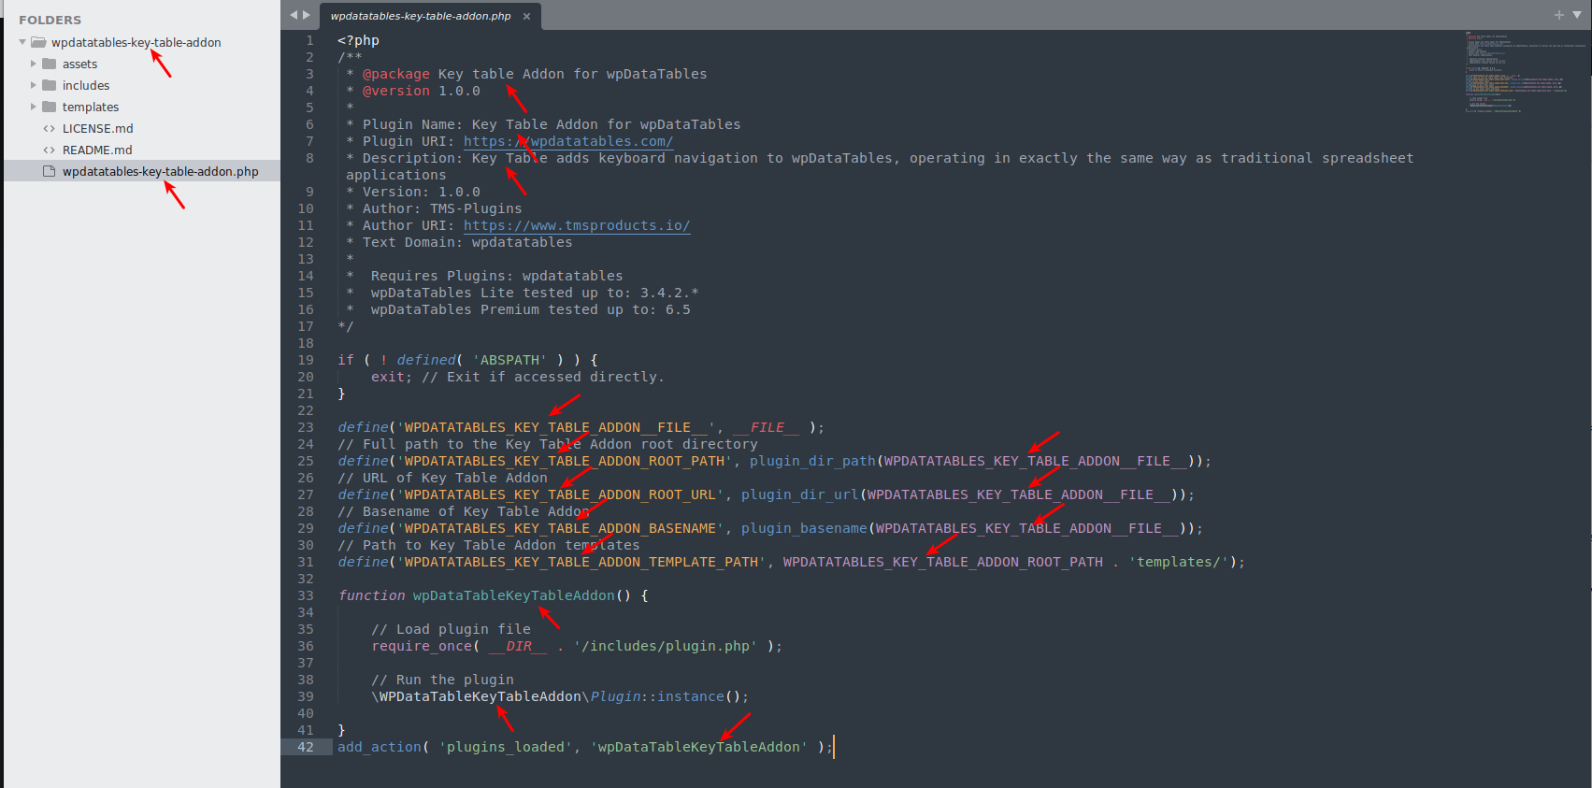Click the root folder open icon
1592x788 pixels.
coord(38,42)
